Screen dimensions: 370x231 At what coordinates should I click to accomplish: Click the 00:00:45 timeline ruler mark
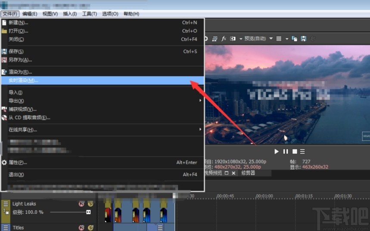[x=225, y=196]
